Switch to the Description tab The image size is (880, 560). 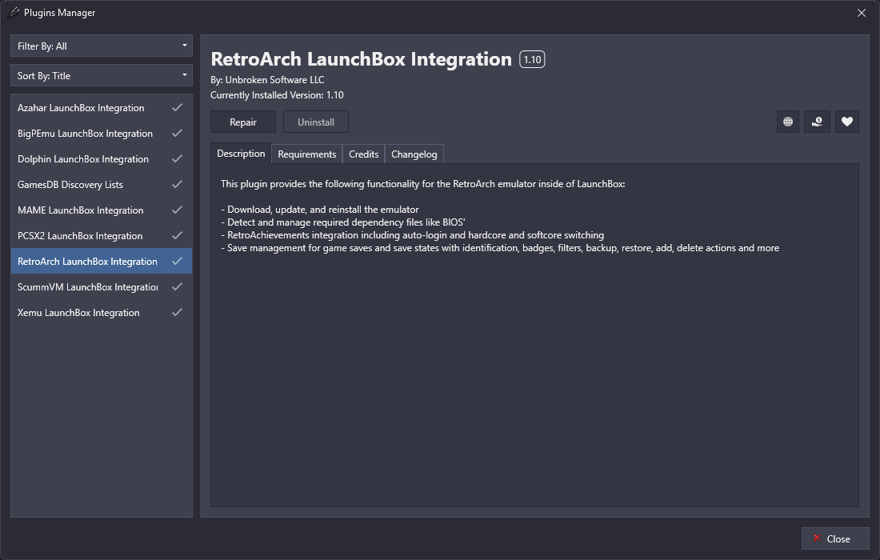[x=241, y=154]
